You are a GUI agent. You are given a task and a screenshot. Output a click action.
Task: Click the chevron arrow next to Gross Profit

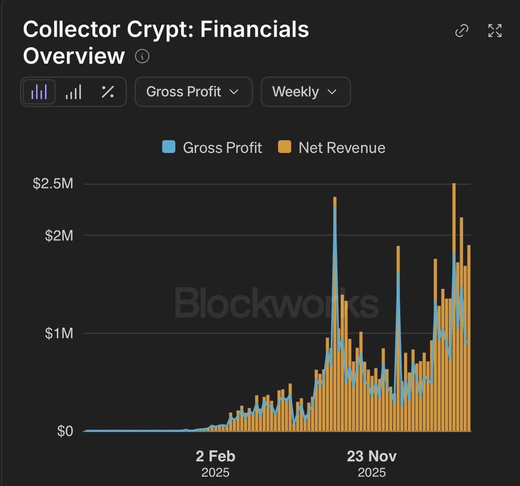[234, 92]
